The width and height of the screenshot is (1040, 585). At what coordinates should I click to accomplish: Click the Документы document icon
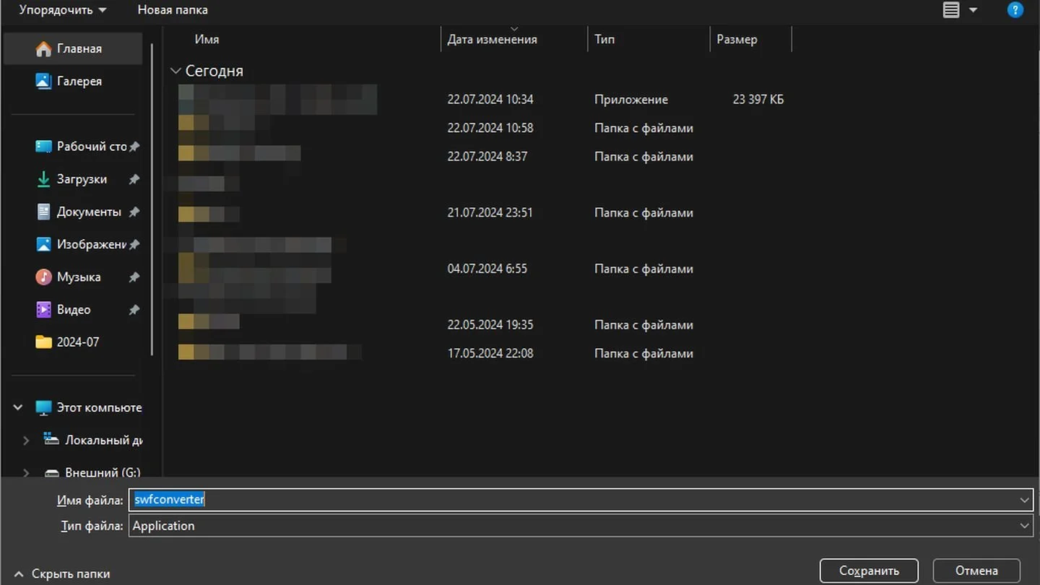coord(44,212)
